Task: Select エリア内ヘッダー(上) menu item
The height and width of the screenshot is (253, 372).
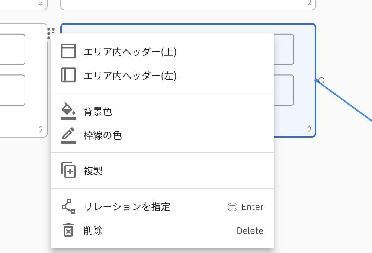Action: (162, 51)
